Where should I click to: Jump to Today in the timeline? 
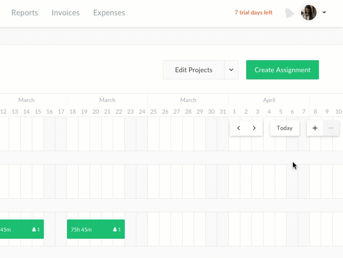point(285,128)
